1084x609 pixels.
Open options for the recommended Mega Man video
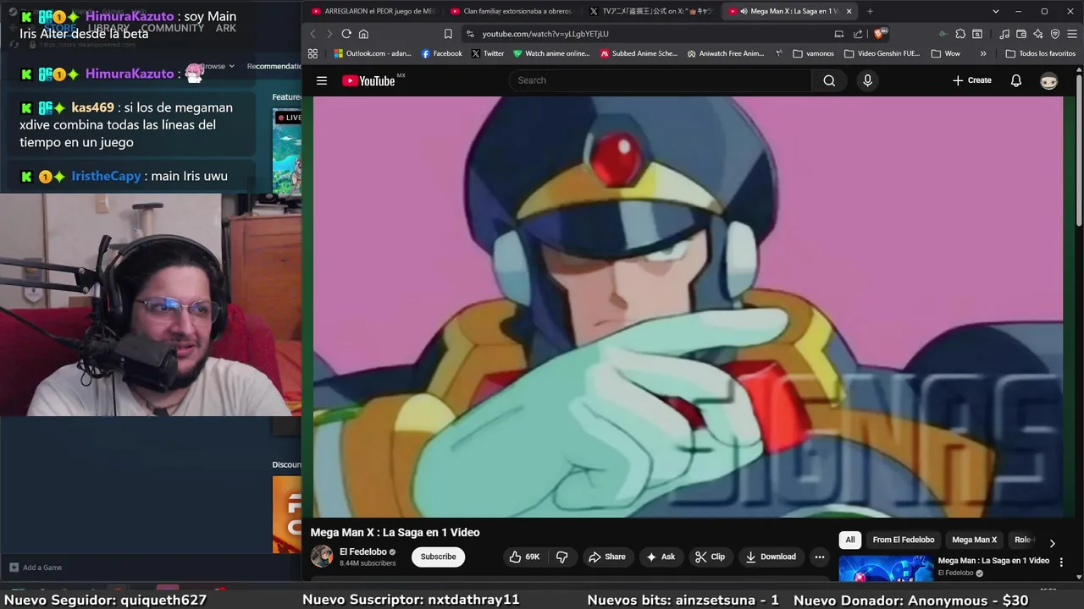tap(1061, 562)
